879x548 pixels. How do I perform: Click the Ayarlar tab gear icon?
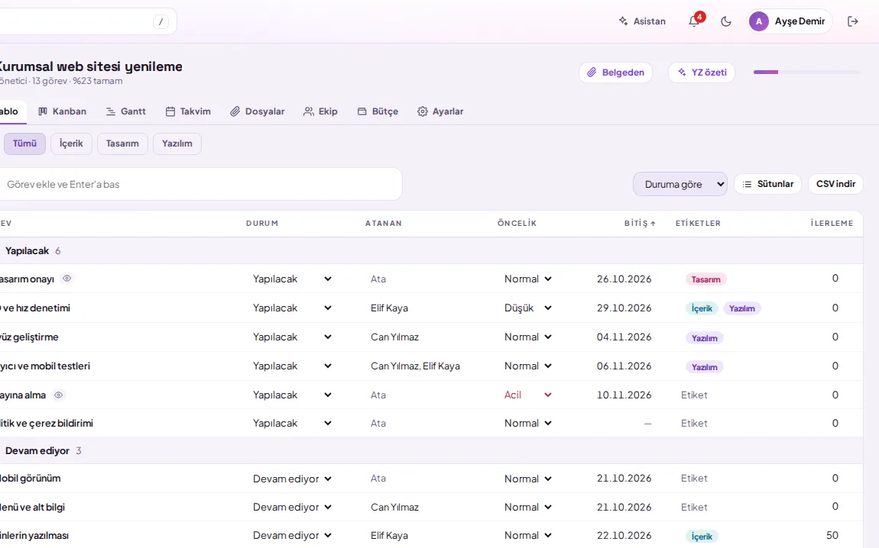tap(422, 111)
